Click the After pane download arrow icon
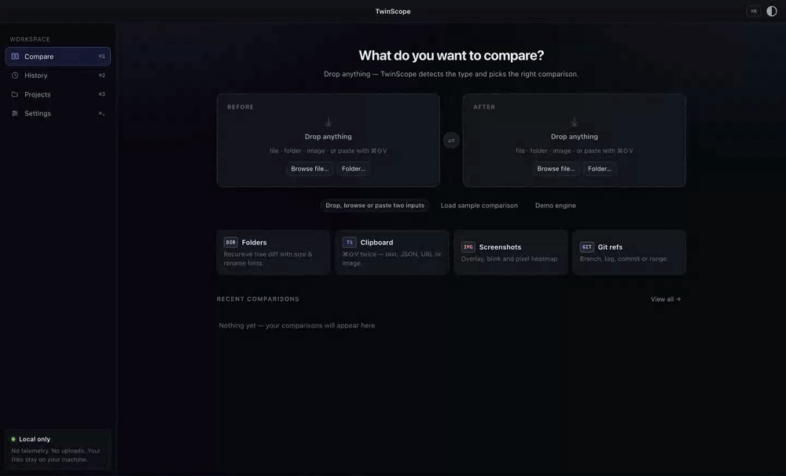The image size is (786, 476). coord(575,122)
